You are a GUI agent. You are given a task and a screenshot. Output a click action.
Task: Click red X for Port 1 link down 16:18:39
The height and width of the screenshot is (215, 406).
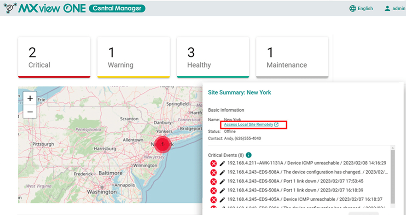coord(214,191)
